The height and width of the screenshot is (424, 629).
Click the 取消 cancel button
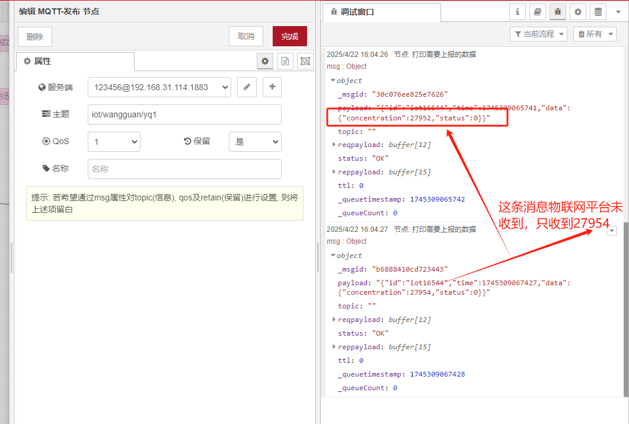click(246, 37)
